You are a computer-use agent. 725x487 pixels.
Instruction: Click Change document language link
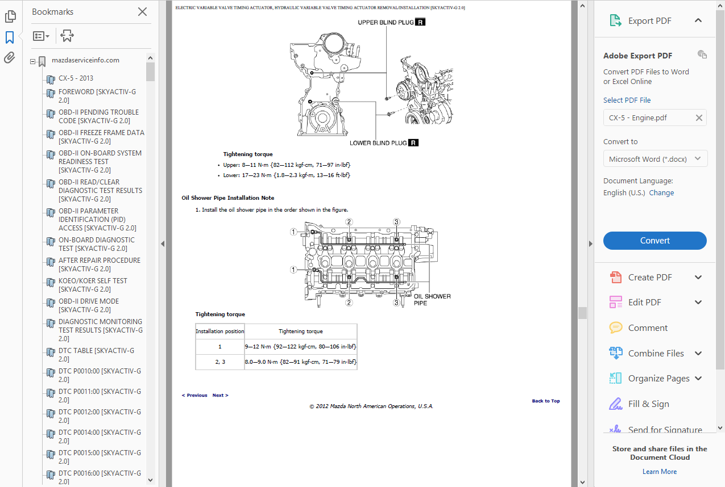(661, 193)
